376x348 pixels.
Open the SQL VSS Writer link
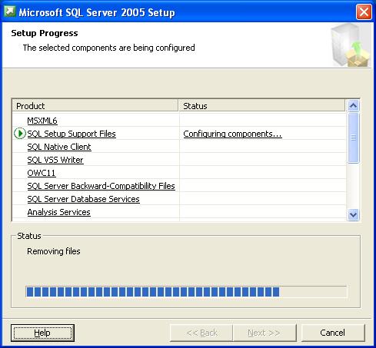click(55, 160)
